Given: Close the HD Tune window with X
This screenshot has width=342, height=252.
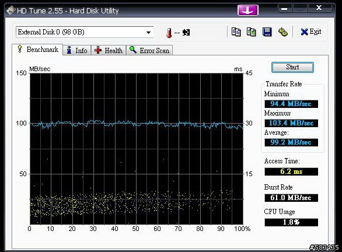Looking at the screenshot, I should tap(319, 8).
